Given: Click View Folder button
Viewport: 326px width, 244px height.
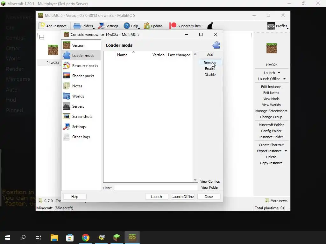Looking at the screenshot, I should point(210,187).
